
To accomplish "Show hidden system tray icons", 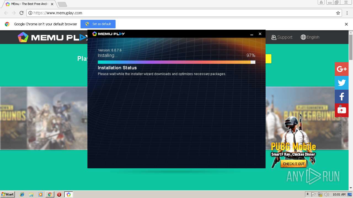I will coord(307,194).
